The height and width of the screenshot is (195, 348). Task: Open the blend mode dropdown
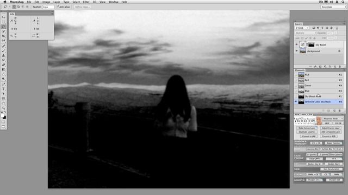306,33
